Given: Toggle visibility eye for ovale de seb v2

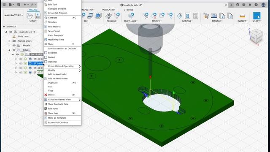Looking at the screenshot, I should pos(11,32).
